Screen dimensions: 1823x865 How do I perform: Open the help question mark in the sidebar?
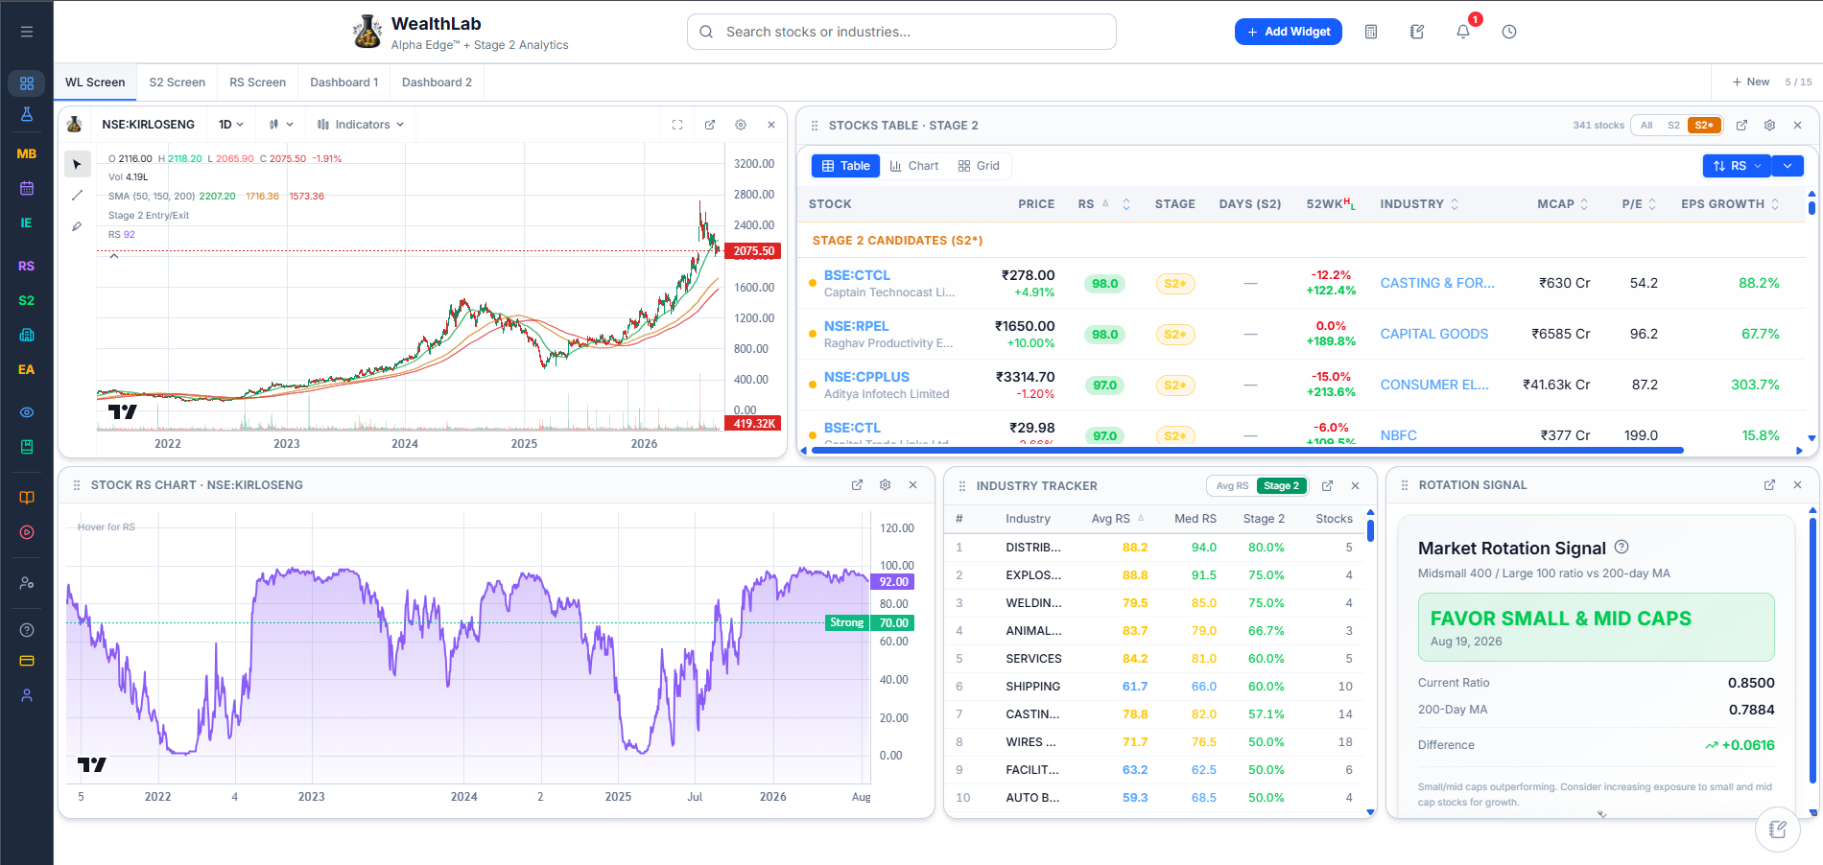[x=27, y=630]
